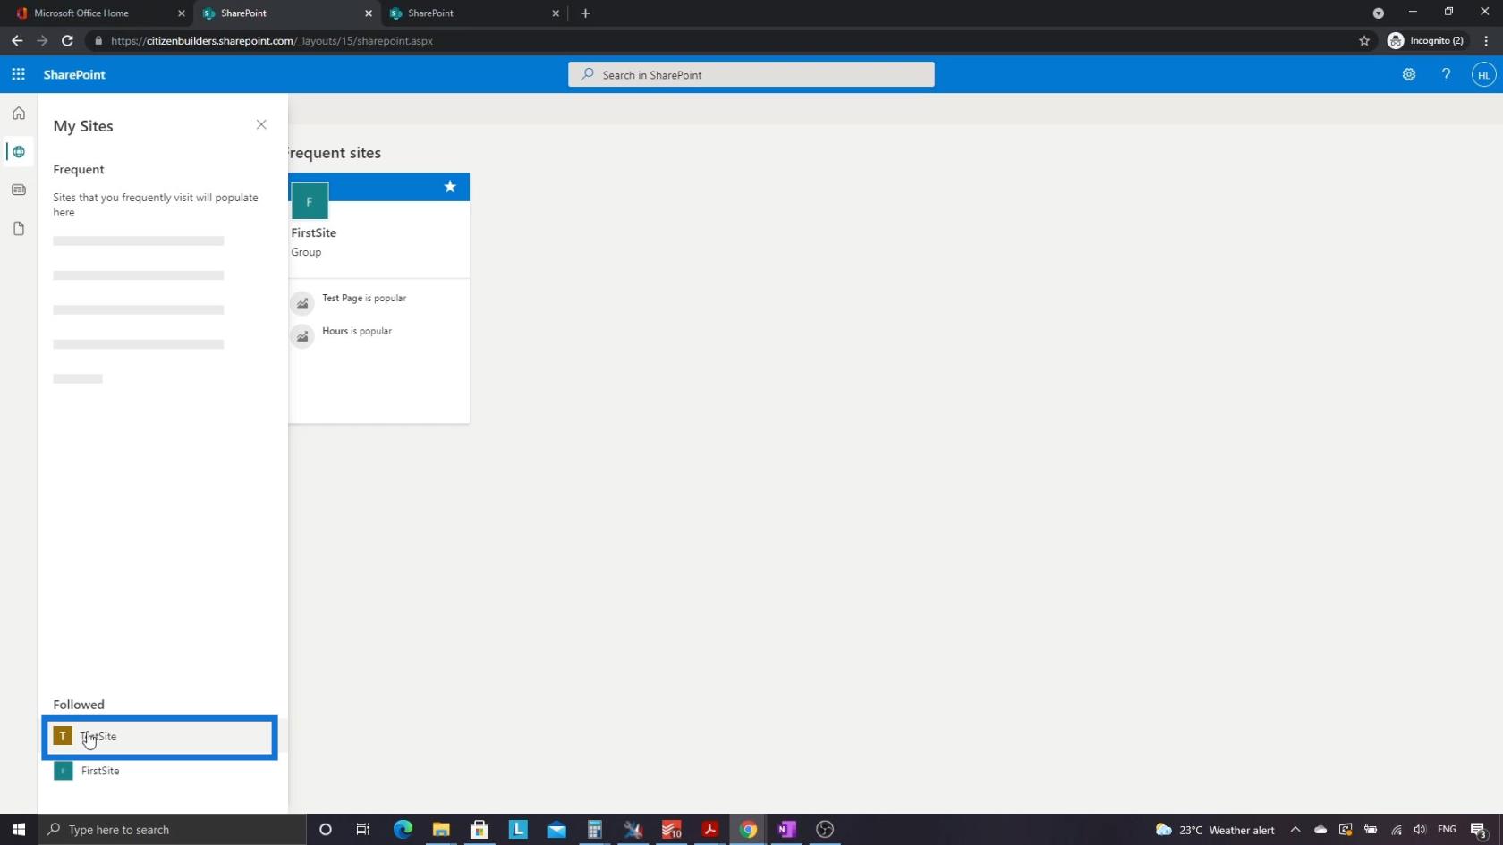This screenshot has height=845, width=1503.
Task: Click in the Search in SharePoint box
Action: pos(751,75)
